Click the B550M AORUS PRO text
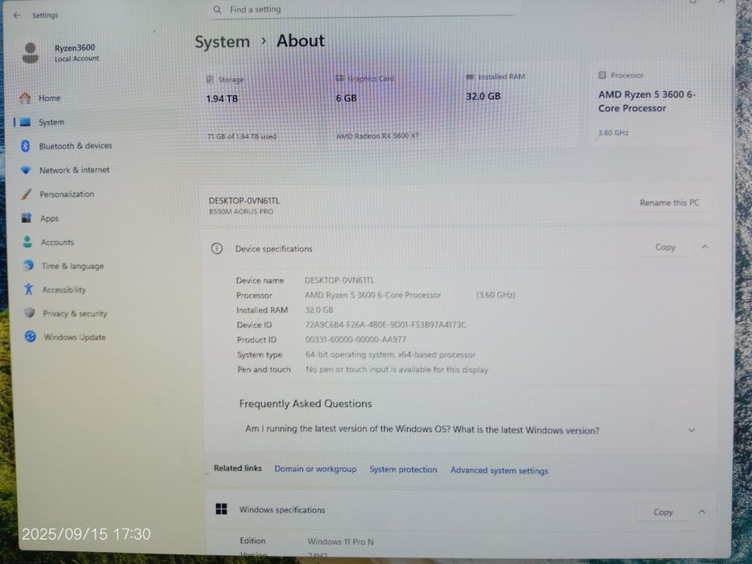Screen dimensions: 752x564 click(x=241, y=211)
